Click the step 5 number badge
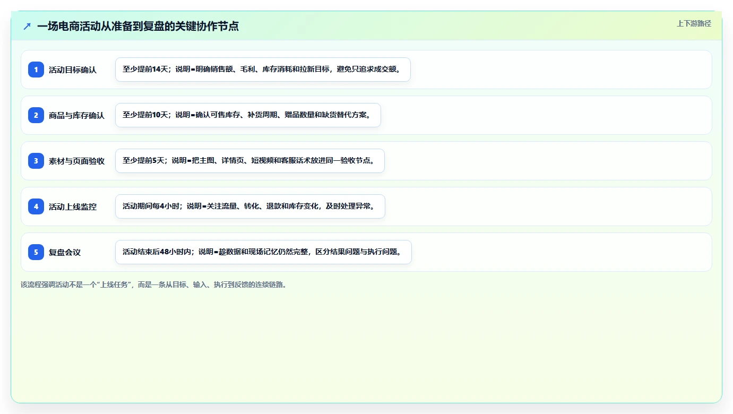This screenshot has width=733, height=414. point(36,252)
